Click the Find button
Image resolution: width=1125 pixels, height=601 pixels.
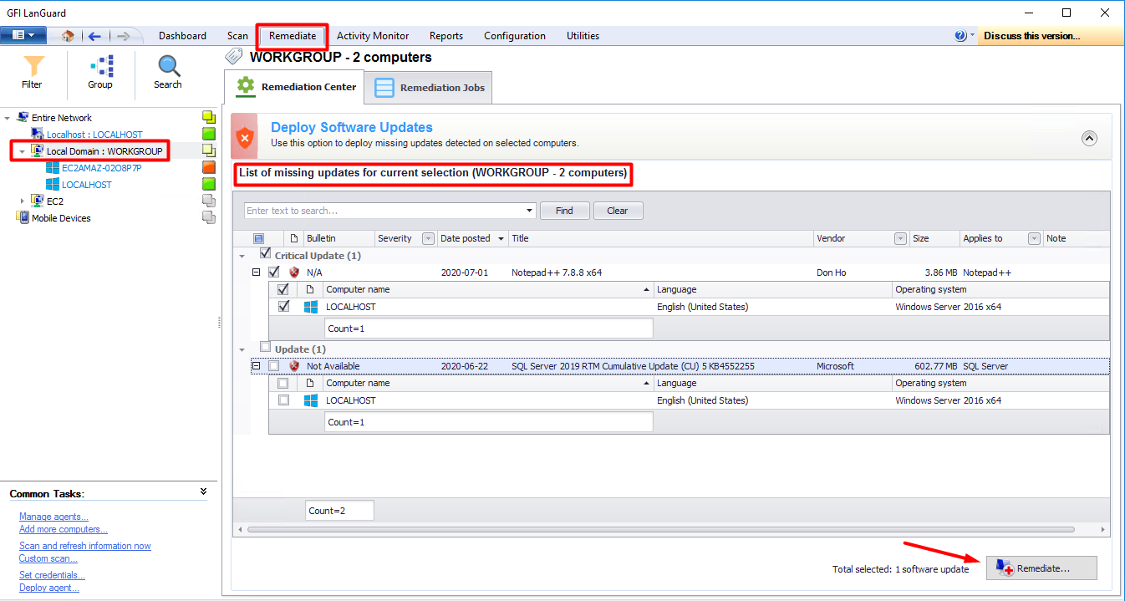click(565, 211)
